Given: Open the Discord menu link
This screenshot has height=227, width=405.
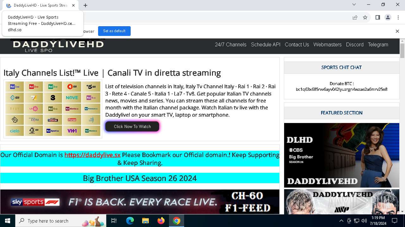Looking at the screenshot, I should [x=355, y=45].
